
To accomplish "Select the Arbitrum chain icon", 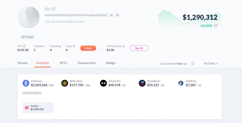I will [x=181, y=83].
